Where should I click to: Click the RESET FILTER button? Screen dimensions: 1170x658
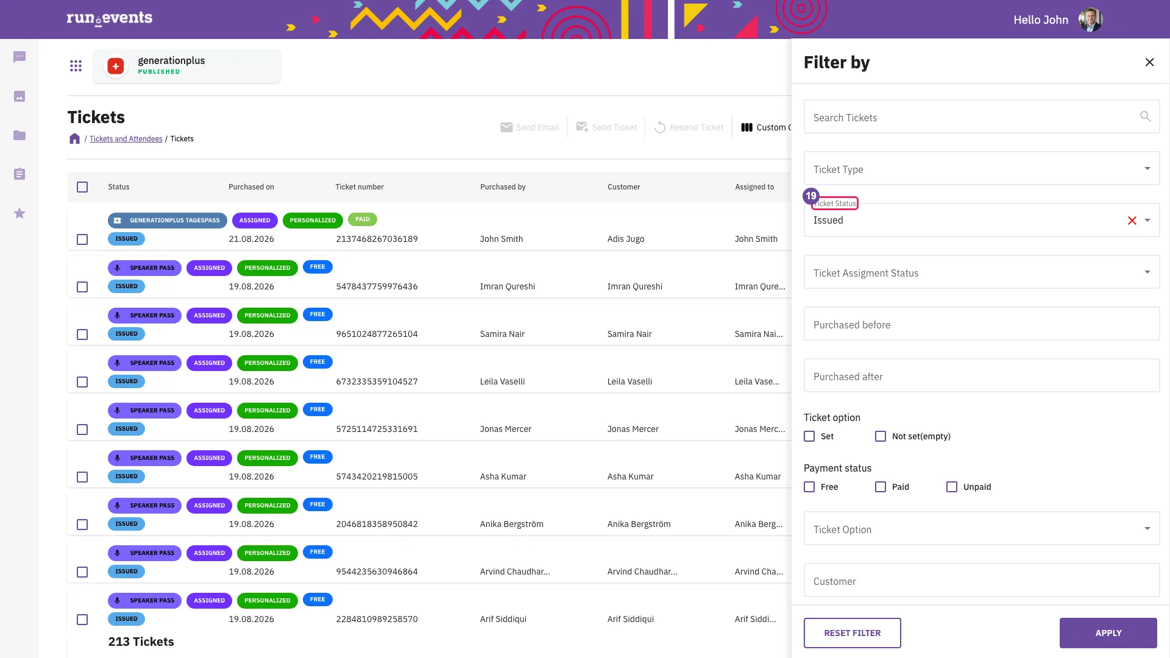(x=852, y=633)
